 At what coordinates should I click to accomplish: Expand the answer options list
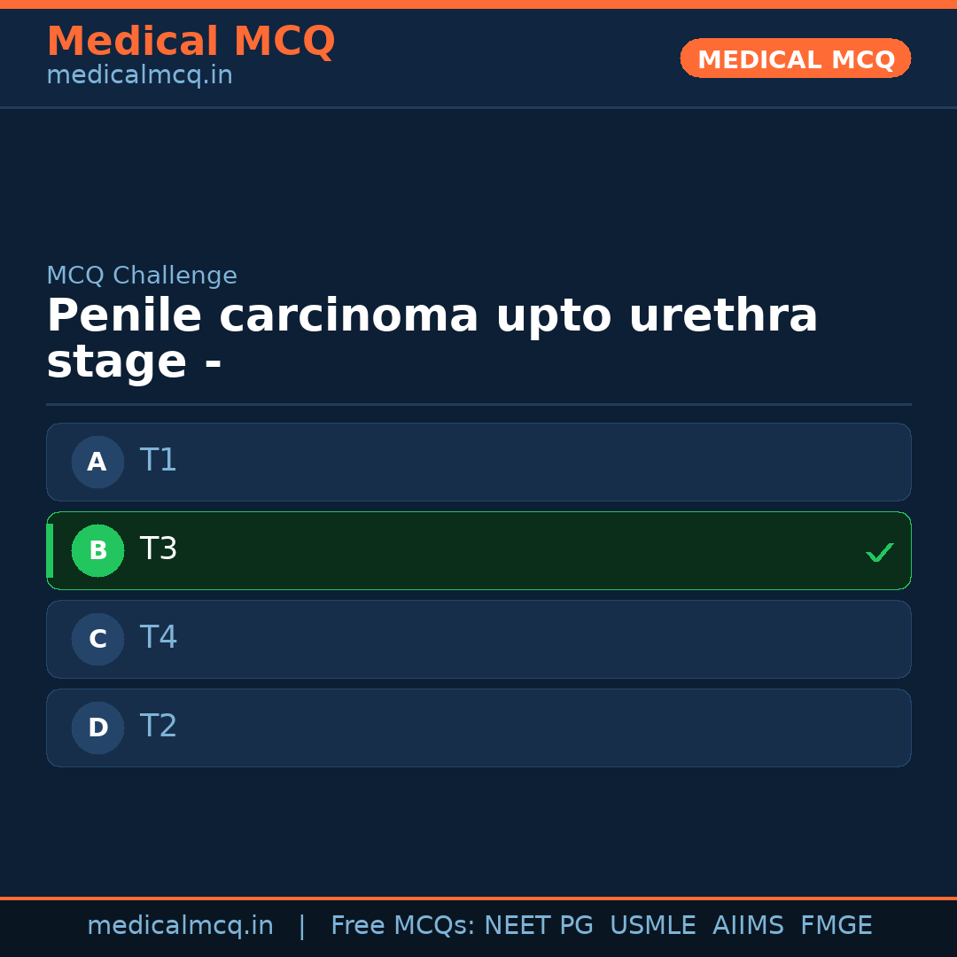click(478, 595)
